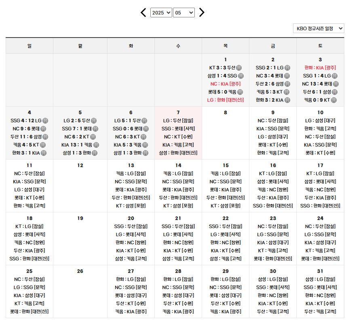Select May 15 롯데 : KIA [광주] game
The image size is (350, 323).
click(x=226, y=190)
